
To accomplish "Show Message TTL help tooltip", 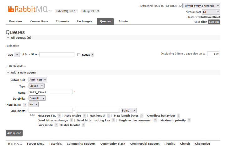I will click(59, 116).
